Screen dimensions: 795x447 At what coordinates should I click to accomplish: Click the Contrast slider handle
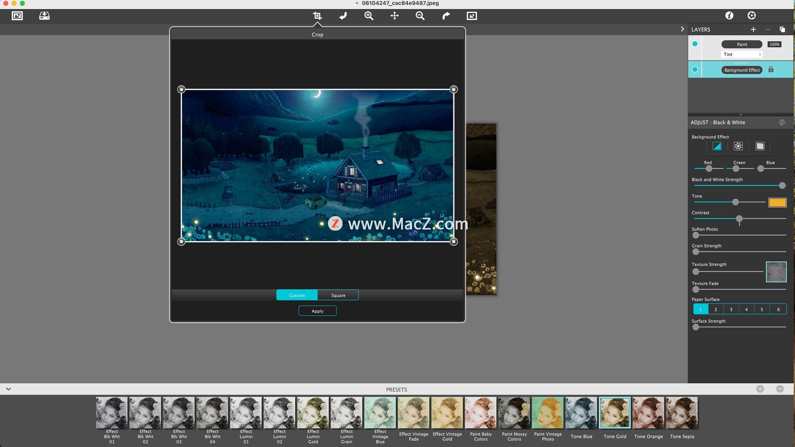click(x=739, y=219)
